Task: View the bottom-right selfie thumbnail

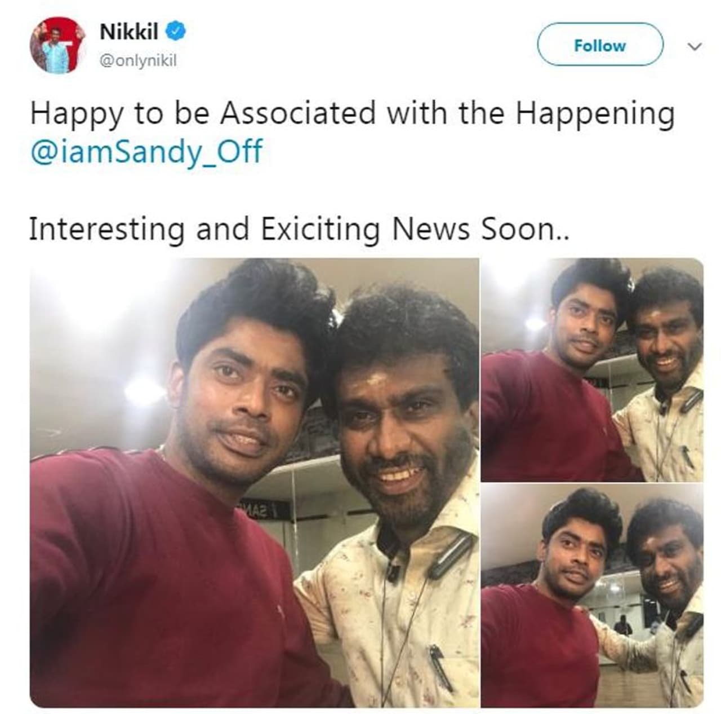Action: (592, 596)
